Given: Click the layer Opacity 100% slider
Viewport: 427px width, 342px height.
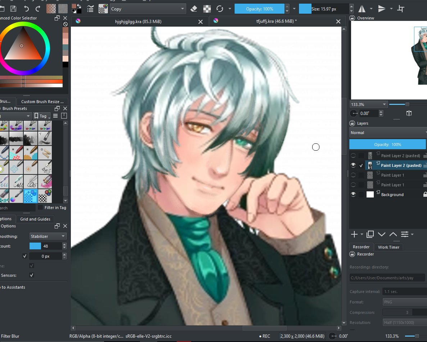Looking at the screenshot, I should (387, 145).
